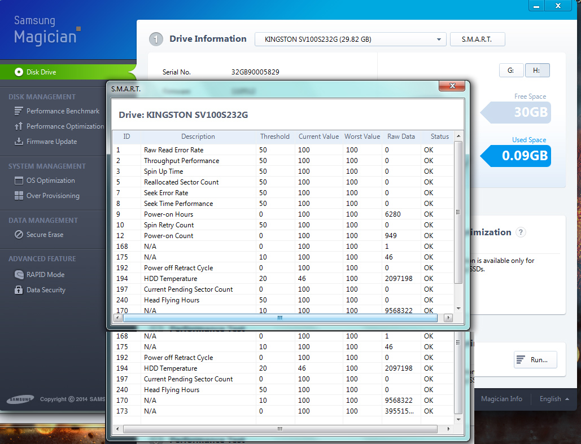Click the Raw Data column header

pyautogui.click(x=401, y=137)
